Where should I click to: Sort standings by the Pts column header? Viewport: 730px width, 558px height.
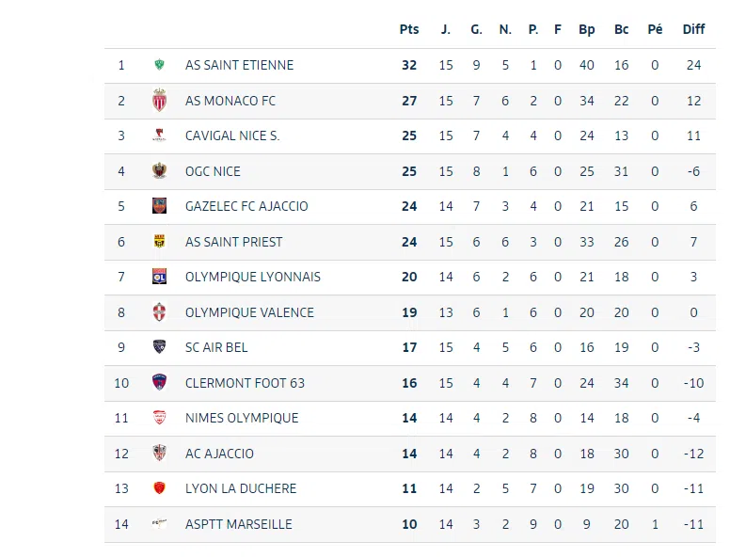pos(409,29)
